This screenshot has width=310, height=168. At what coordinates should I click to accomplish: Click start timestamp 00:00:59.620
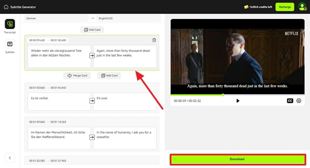coord(37,40)
